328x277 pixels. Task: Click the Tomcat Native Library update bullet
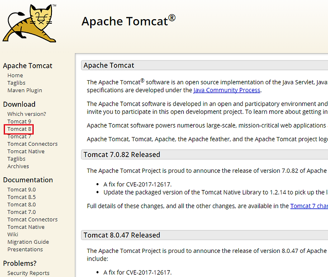click(x=215, y=192)
